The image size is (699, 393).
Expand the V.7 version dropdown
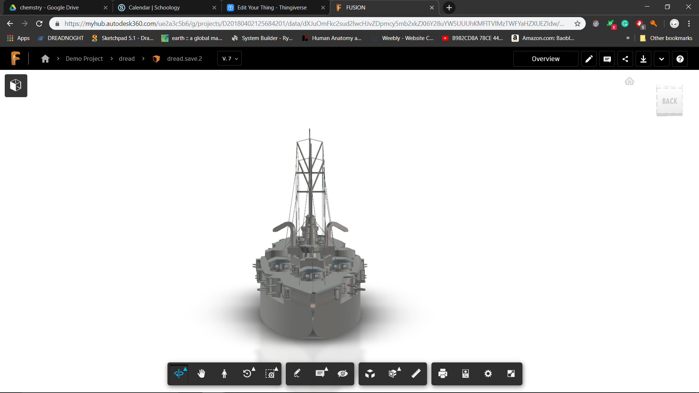[230, 59]
